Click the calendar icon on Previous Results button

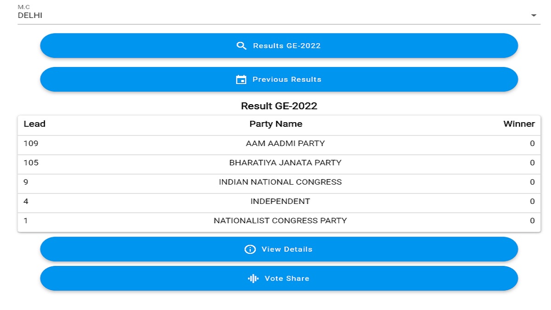242,79
